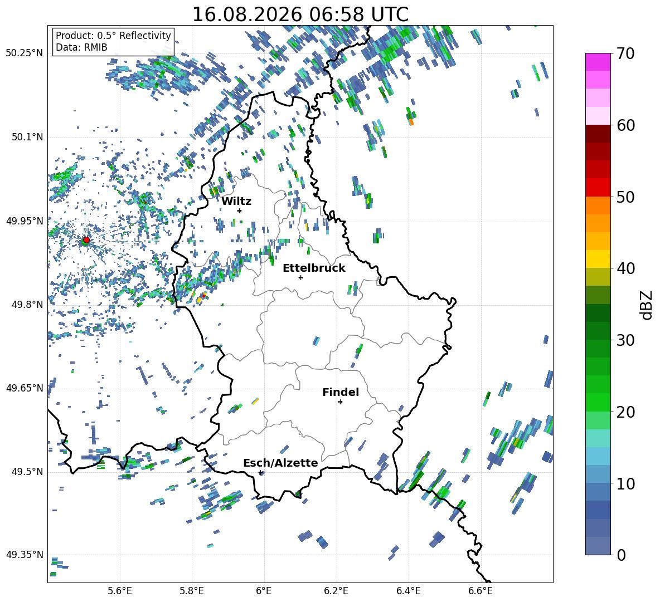660x602 pixels.
Task: Click the magenta 70 dBZ colorbar swatch
Action: (x=598, y=62)
